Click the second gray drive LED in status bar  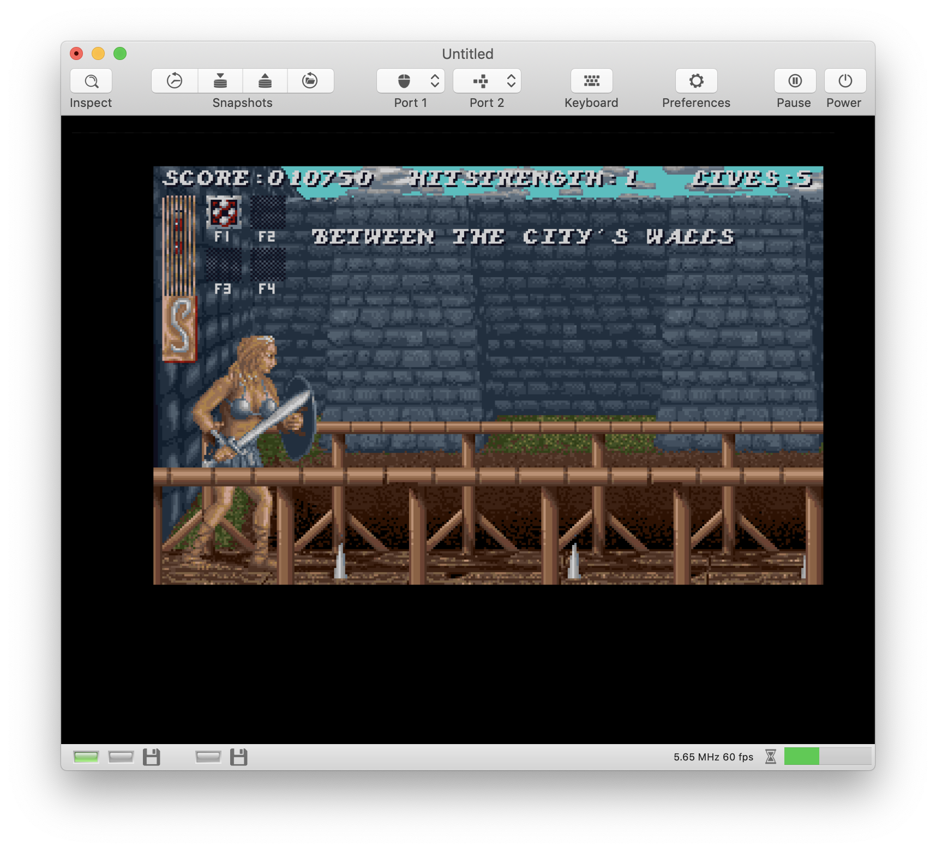(x=208, y=757)
